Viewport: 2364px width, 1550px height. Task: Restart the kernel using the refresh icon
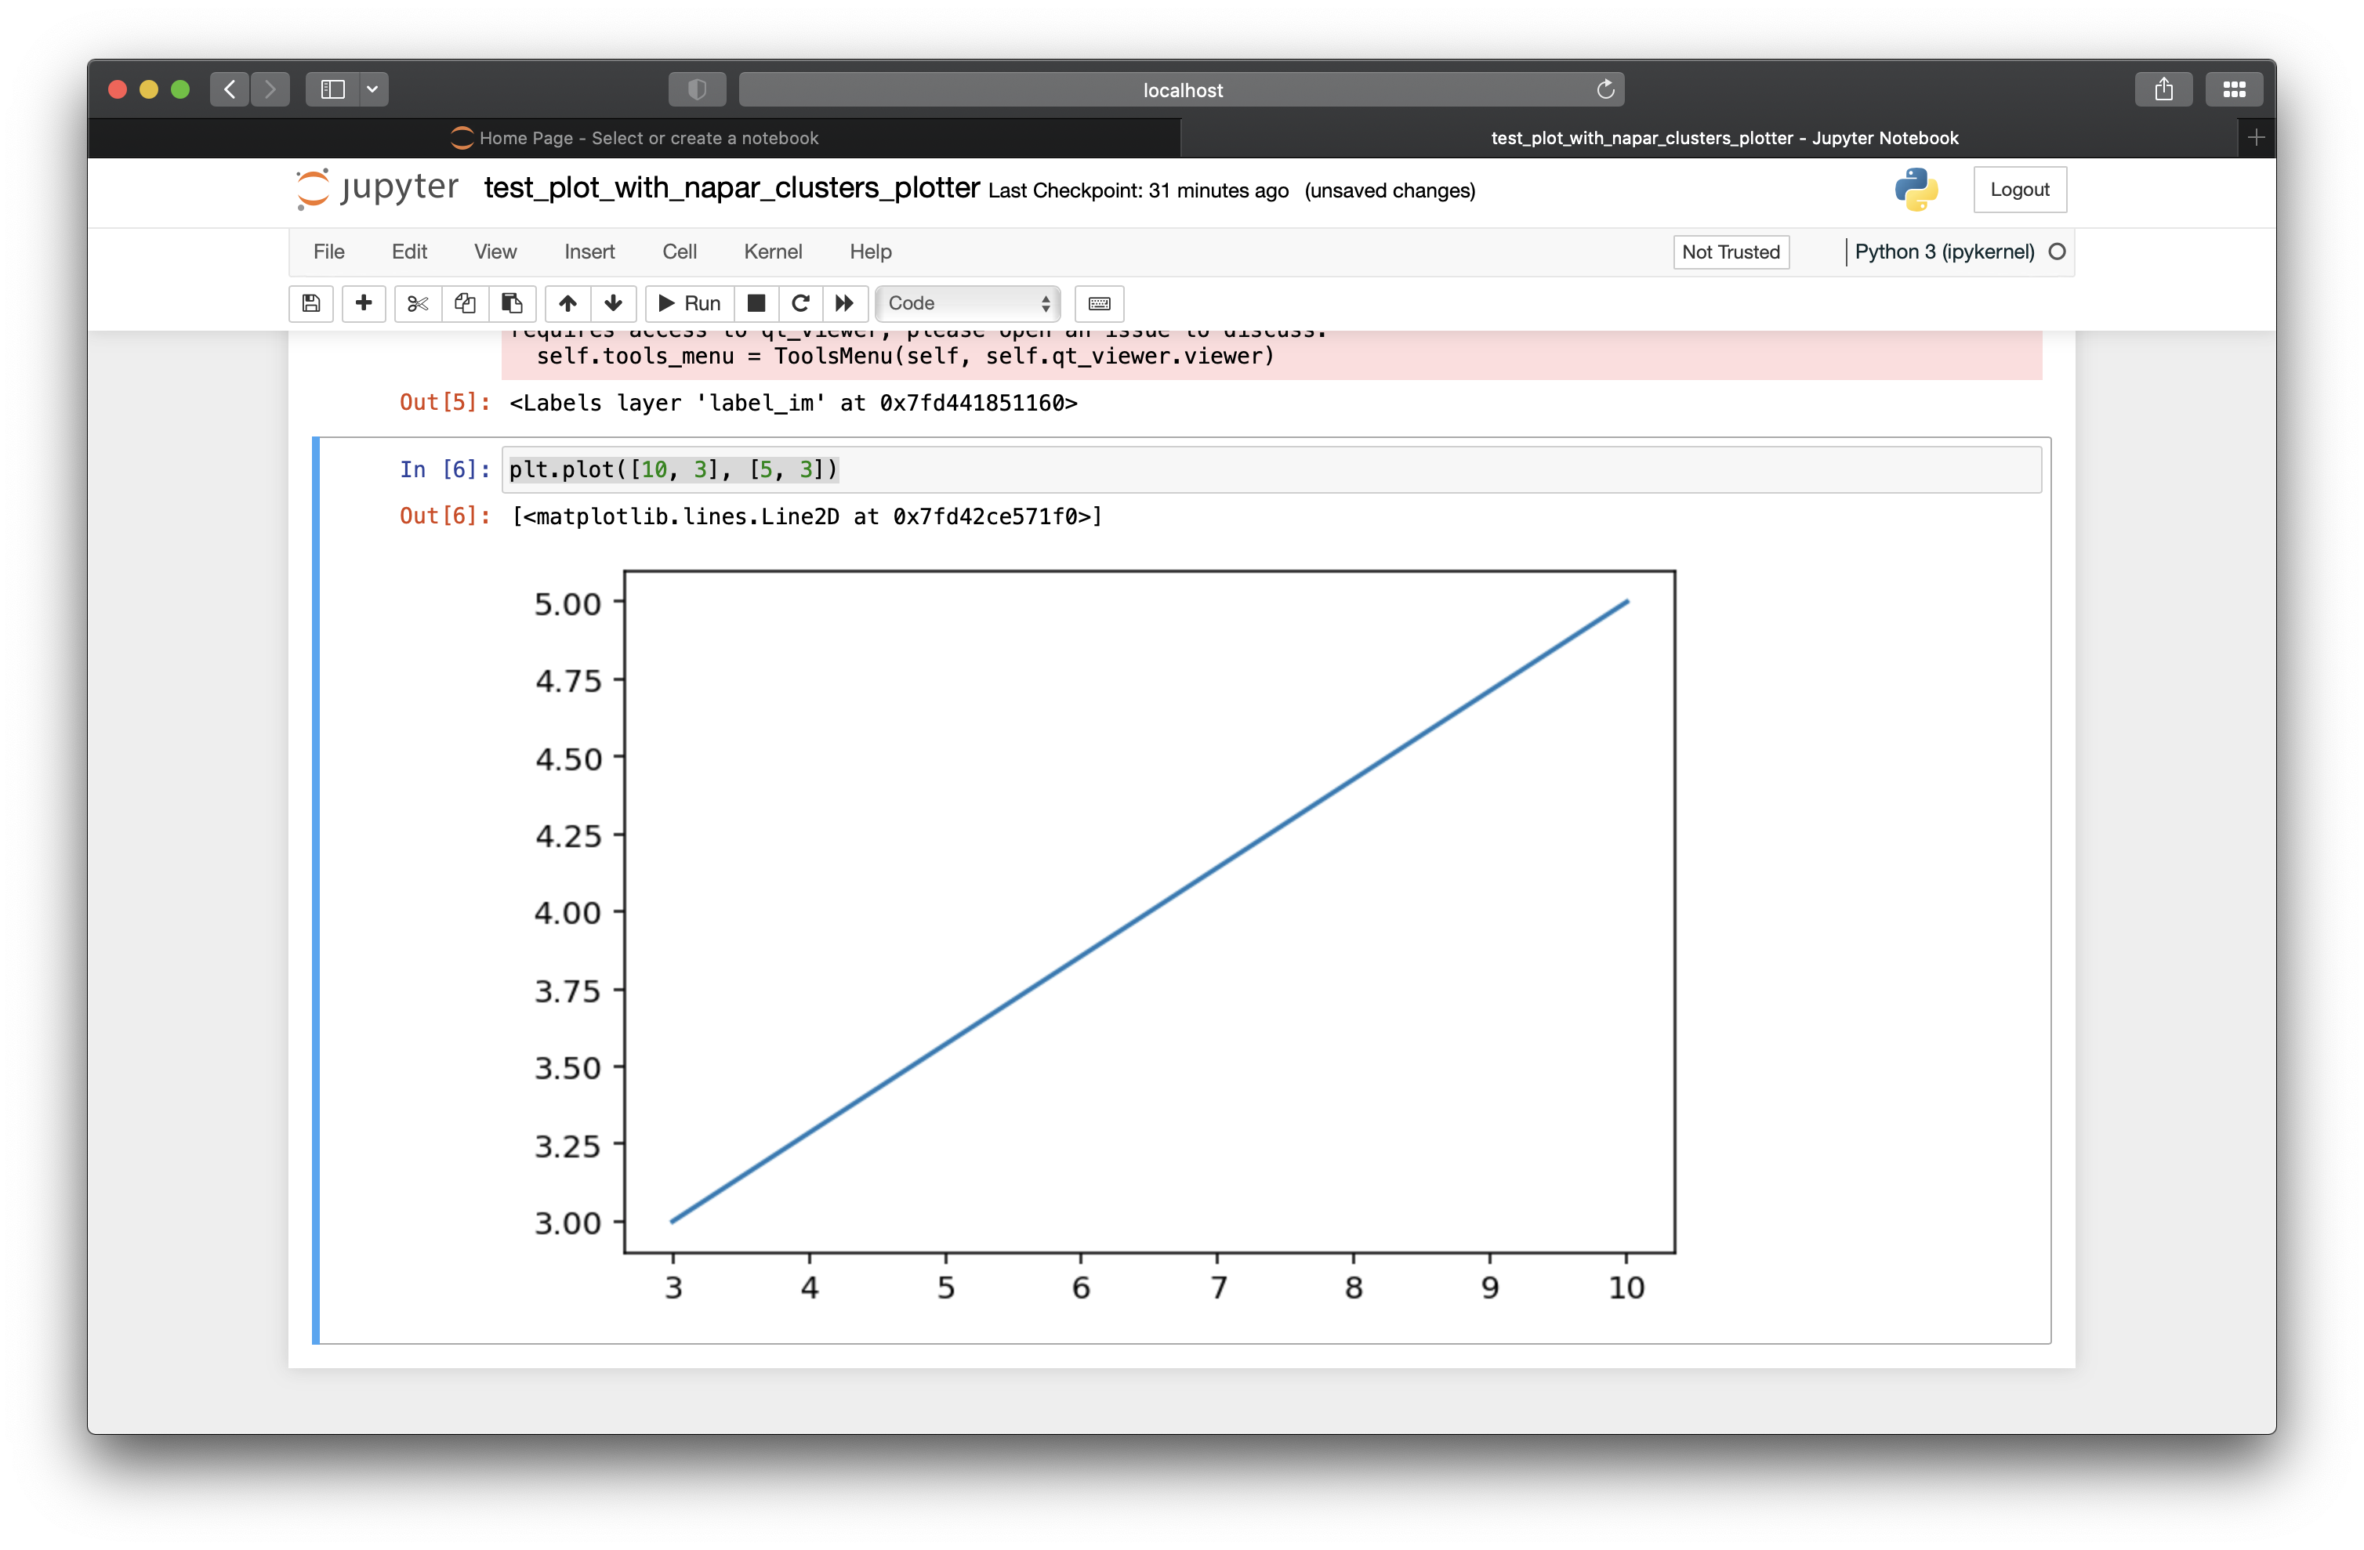[800, 304]
